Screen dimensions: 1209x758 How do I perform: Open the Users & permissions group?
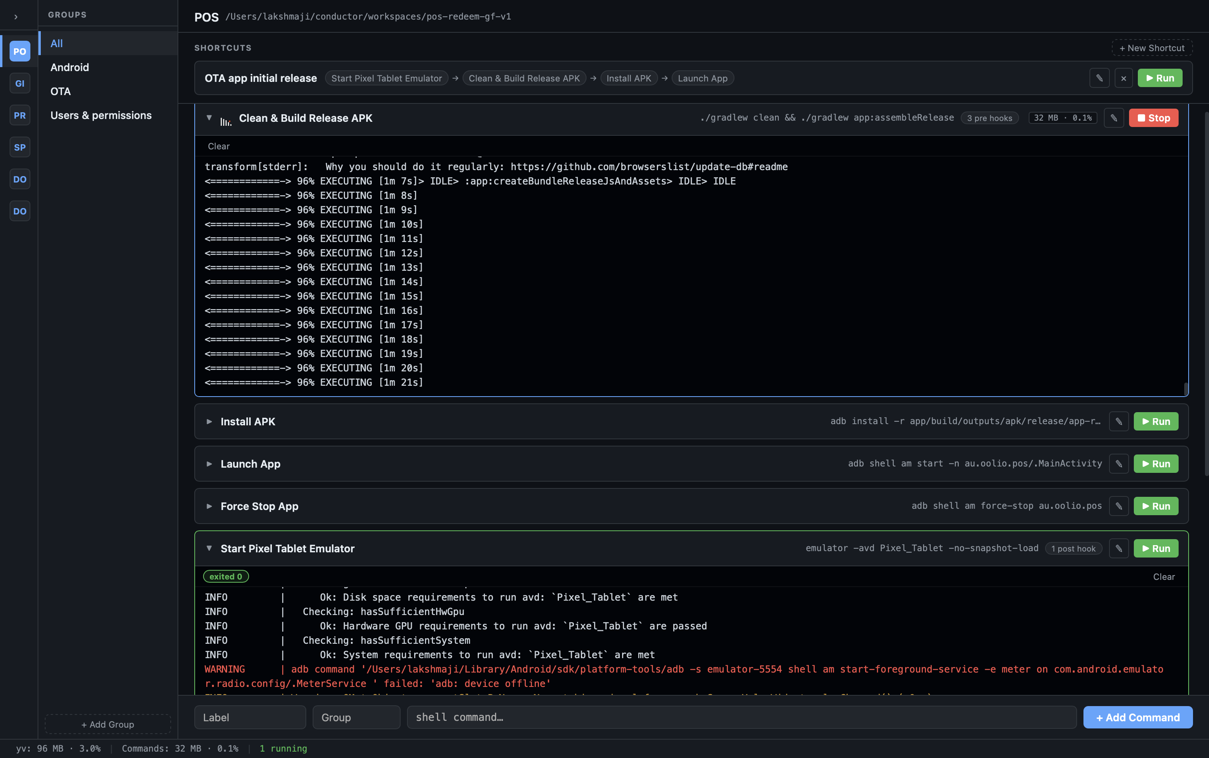click(x=108, y=115)
